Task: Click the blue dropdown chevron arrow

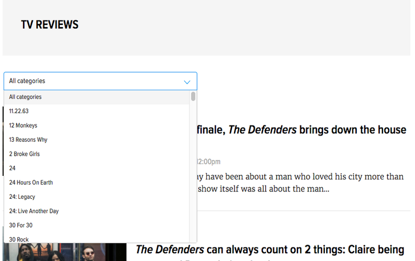Action: pos(187,82)
